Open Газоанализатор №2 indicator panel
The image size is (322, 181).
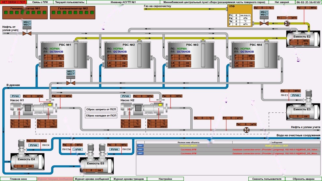pos(72,12)
